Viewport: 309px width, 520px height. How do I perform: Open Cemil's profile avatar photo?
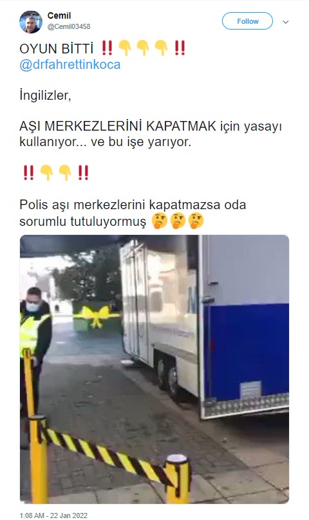(31, 21)
